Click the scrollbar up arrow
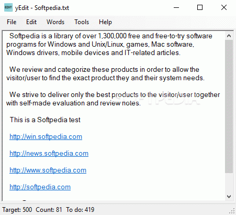236x215 pixels. [x=229, y=36]
